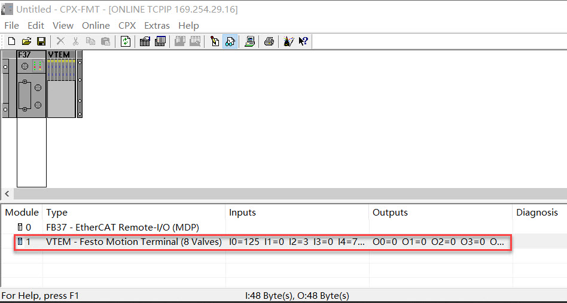
Task: Open the View menu
Action: (x=63, y=25)
